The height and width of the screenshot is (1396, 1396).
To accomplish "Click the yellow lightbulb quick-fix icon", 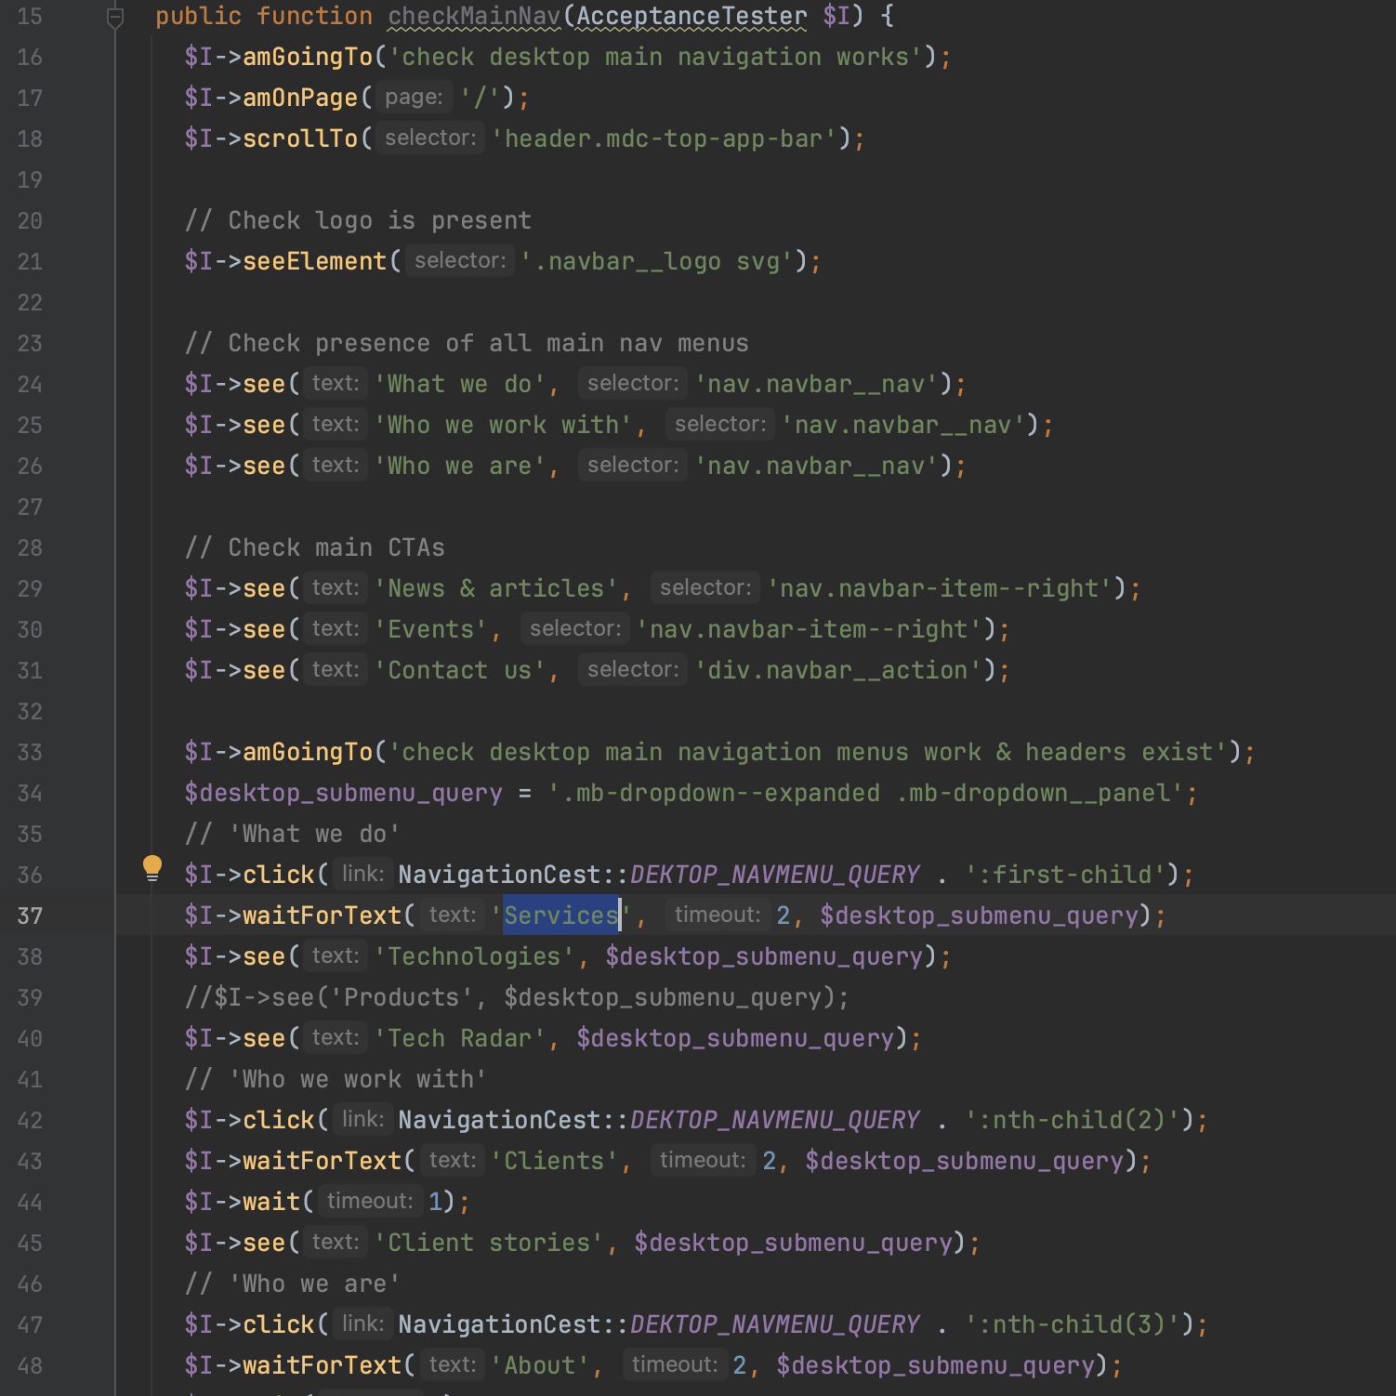I will [152, 868].
